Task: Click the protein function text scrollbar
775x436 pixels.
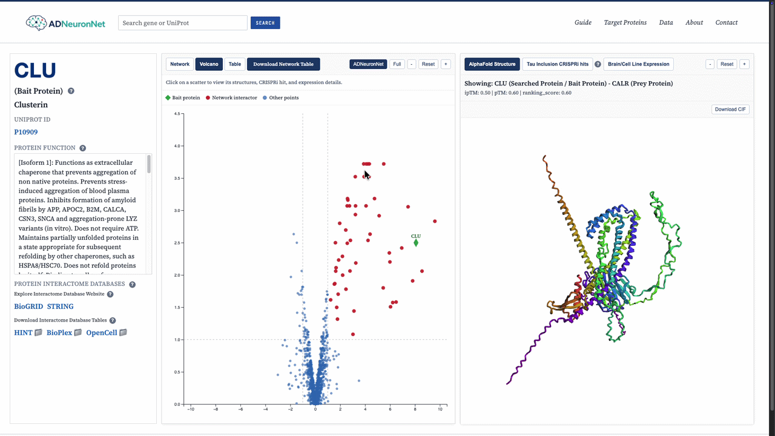Action: tap(149, 165)
